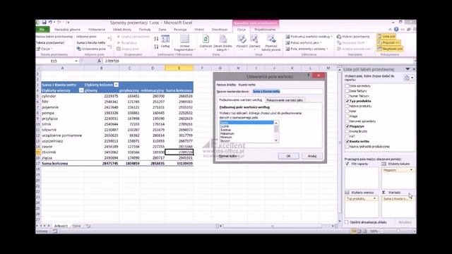Viewport: 452px width, 254px height.
Task: Click OK in value field settings dialog
Action: [288, 156]
